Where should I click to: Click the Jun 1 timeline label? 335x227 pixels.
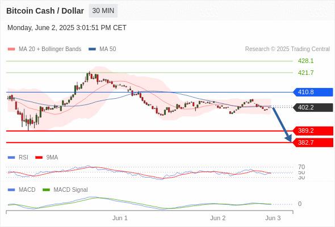coord(120,218)
